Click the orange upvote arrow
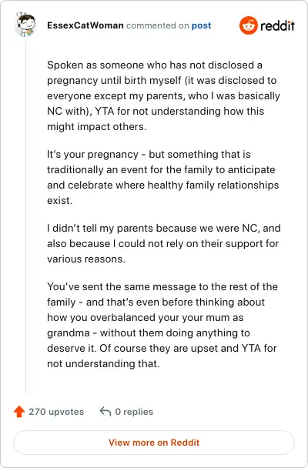Screen dimensions: 308x468 tap(19, 412)
